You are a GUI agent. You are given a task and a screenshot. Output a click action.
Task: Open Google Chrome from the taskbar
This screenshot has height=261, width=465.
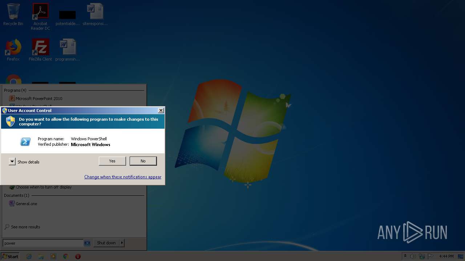click(x=65, y=256)
